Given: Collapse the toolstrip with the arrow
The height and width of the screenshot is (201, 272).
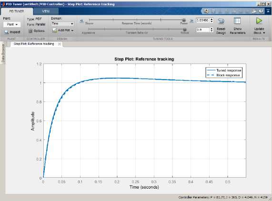Looking at the screenshot, I should 268,11.
